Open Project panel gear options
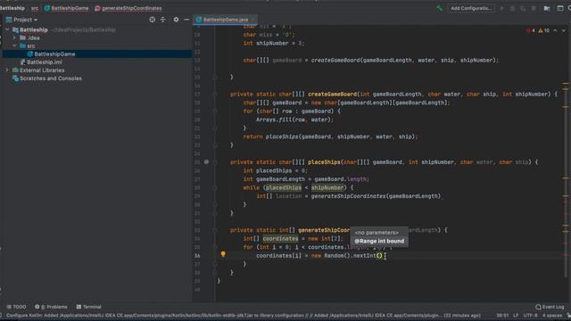571x321 pixels. (x=176, y=20)
